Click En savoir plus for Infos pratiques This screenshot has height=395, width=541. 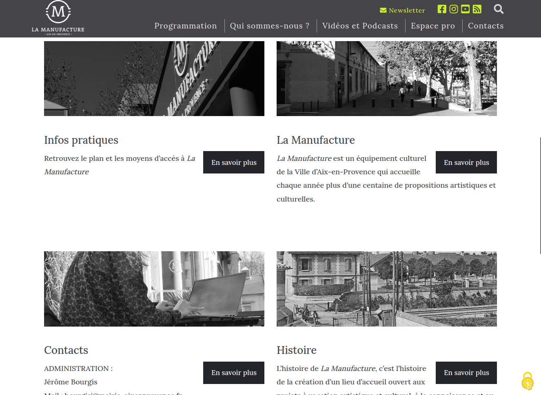pyautogui.click(x=234, y=162)
